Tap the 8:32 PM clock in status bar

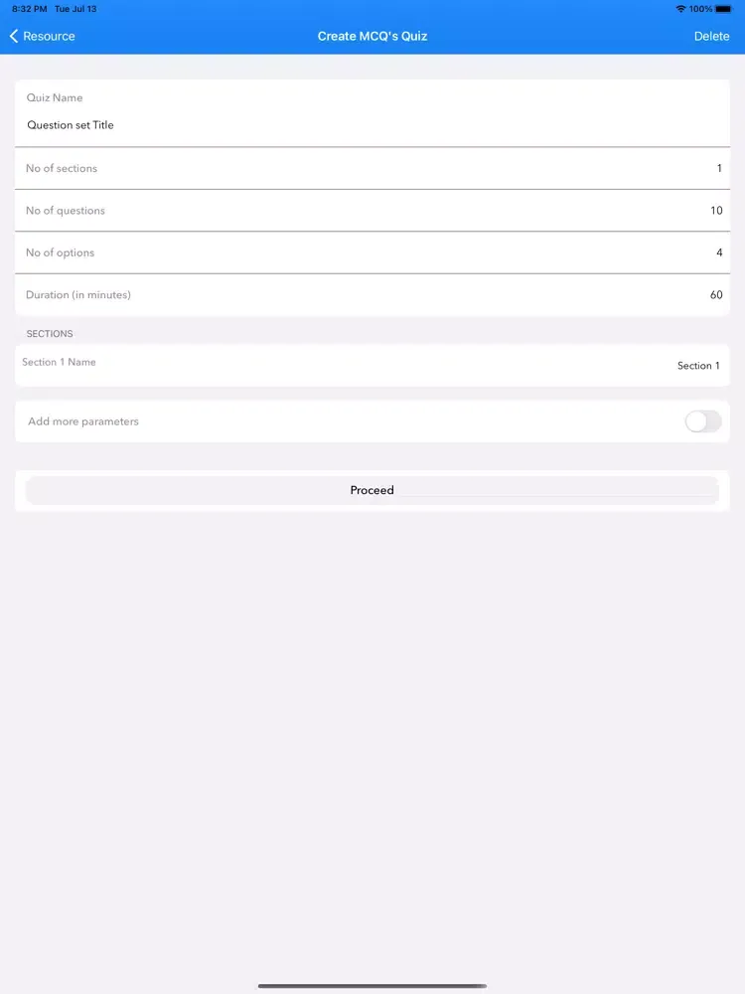(x=29, y=9)
